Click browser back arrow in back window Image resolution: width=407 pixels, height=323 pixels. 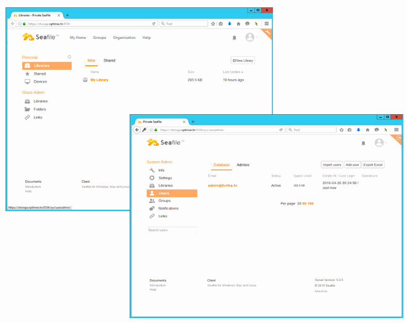12,24
